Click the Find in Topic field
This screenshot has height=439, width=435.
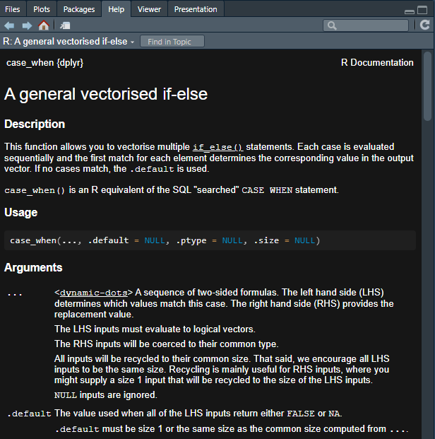[x=172, y=42]
